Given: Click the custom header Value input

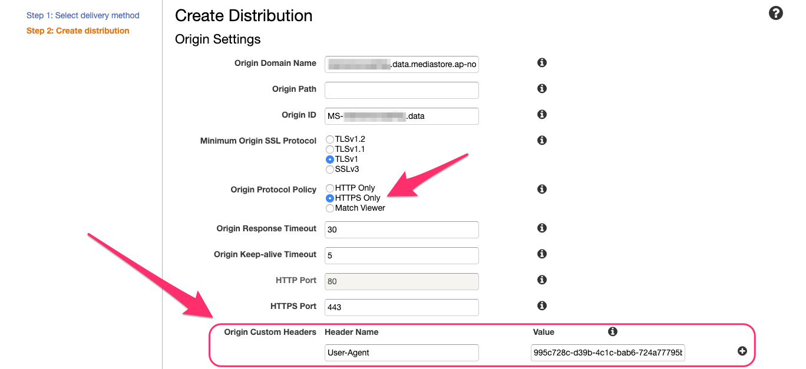Looking at the screenshot, I should click(x=607, y=353).
